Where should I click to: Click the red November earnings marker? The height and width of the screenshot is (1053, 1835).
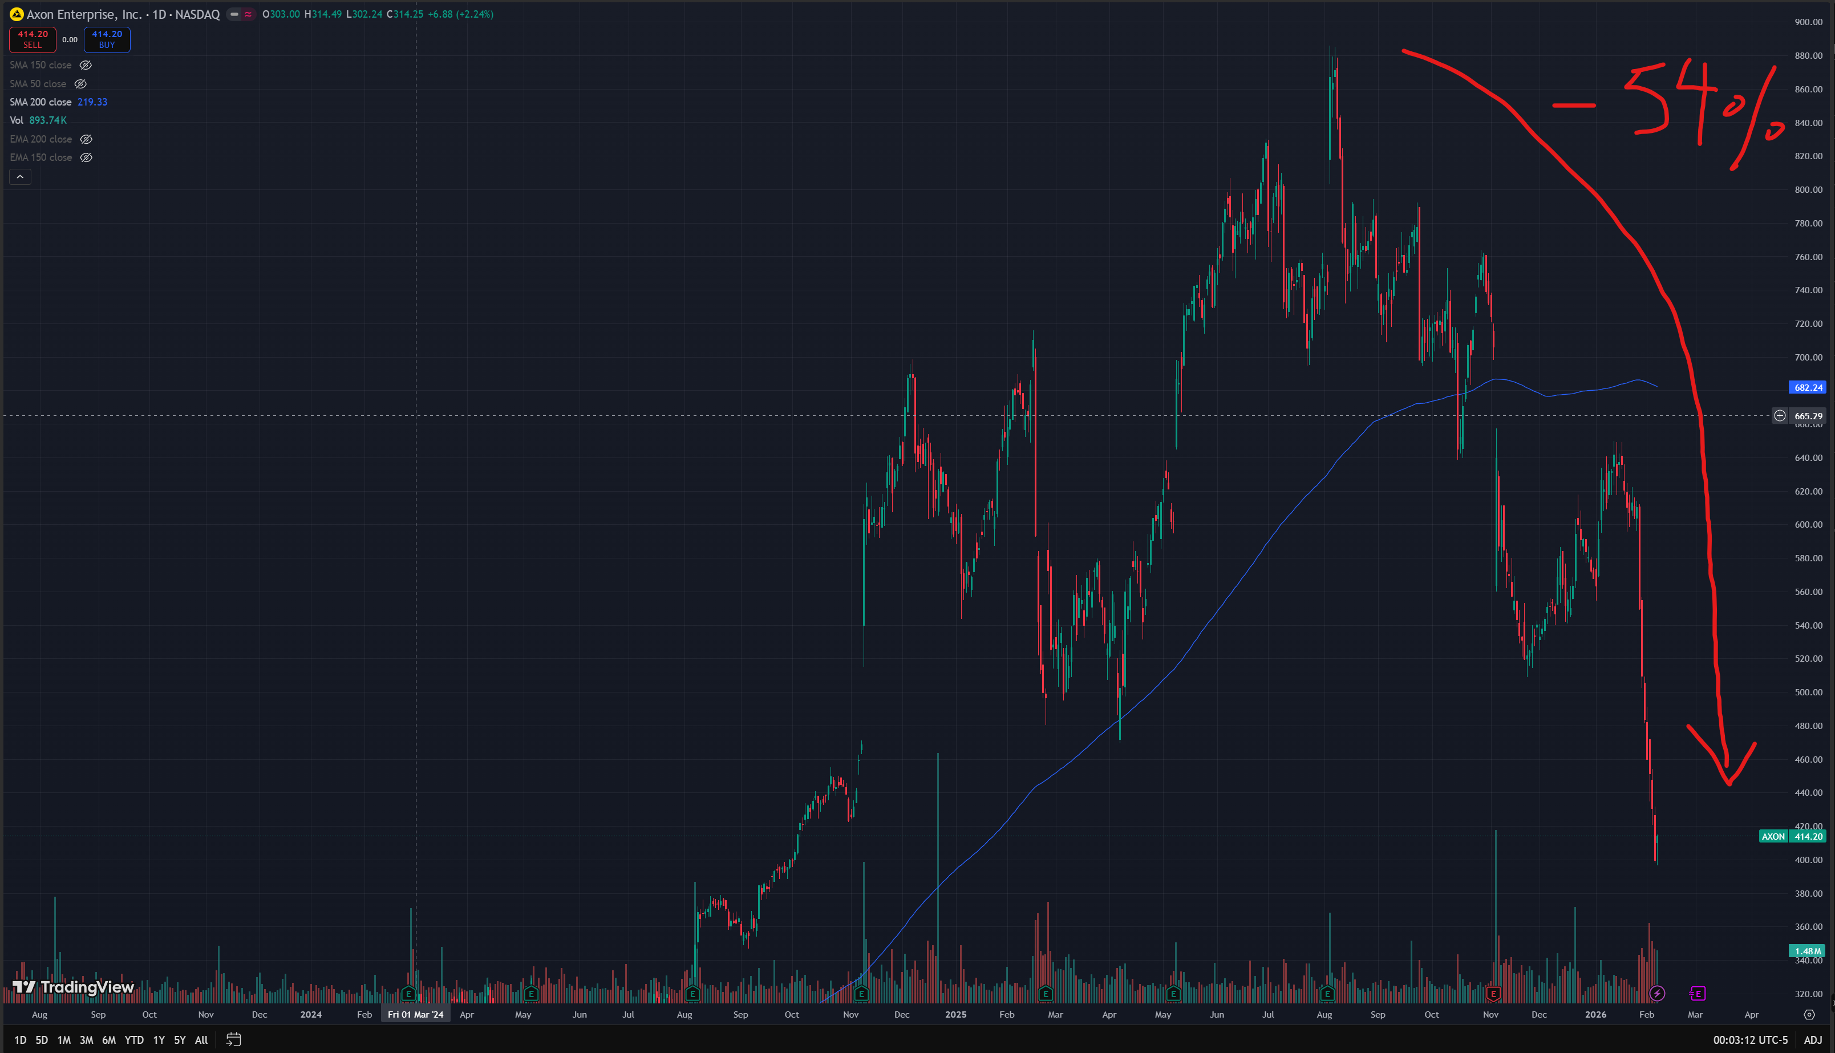[1493, 994]
